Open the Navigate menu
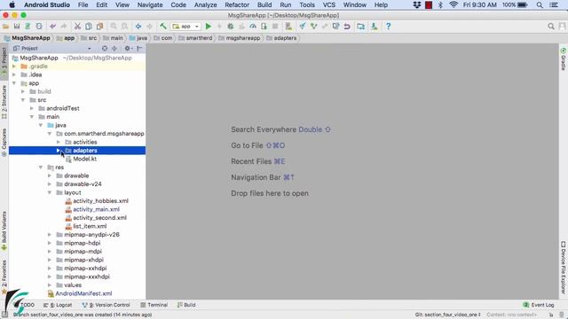This screenshot has height=319, width=568. [x=150, y=4]
